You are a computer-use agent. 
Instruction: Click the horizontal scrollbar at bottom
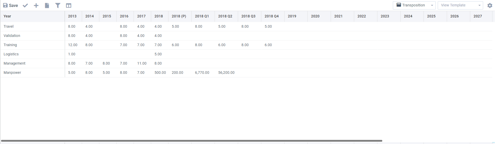tap(191, 141)
